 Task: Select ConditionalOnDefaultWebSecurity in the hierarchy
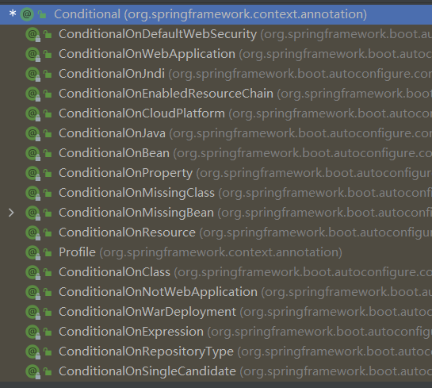(x=216, y=34)
